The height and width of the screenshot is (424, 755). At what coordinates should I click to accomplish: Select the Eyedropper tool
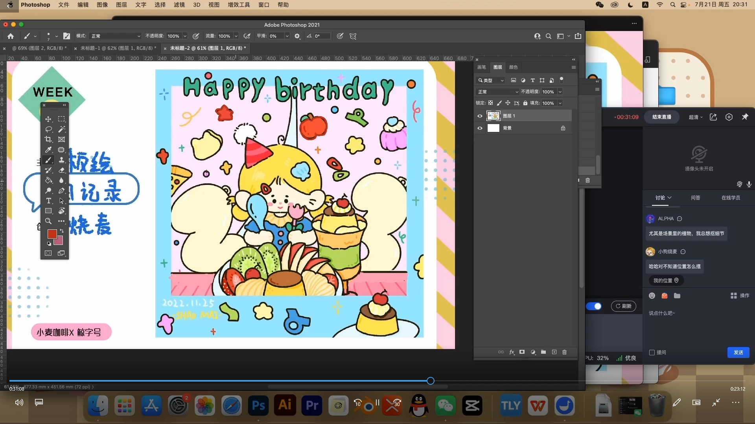coord(48,150)
